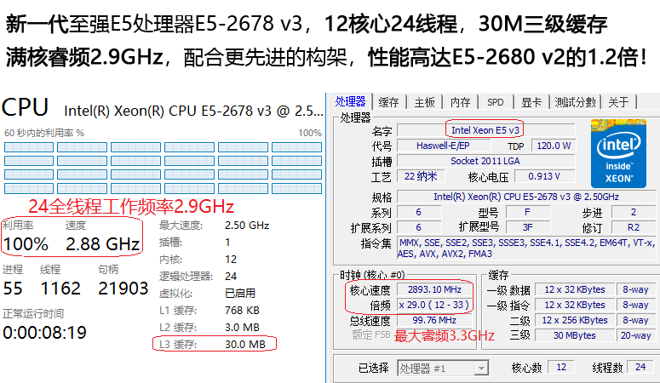Open the 主板 tab
The height and width of the screenshot is (383, 660).
click(424, 102)
